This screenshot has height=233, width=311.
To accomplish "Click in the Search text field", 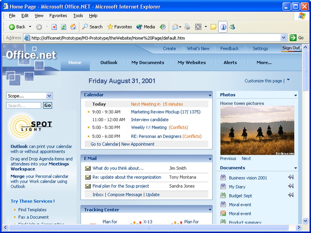I will 24,105.
